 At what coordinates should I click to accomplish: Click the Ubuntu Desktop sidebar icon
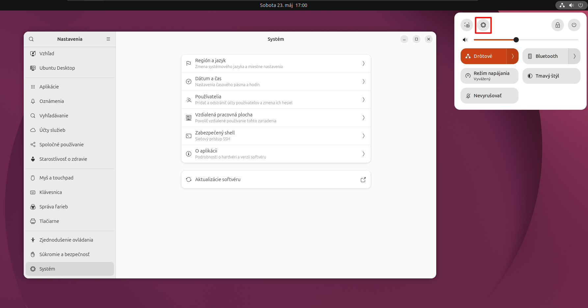(33, 68)
